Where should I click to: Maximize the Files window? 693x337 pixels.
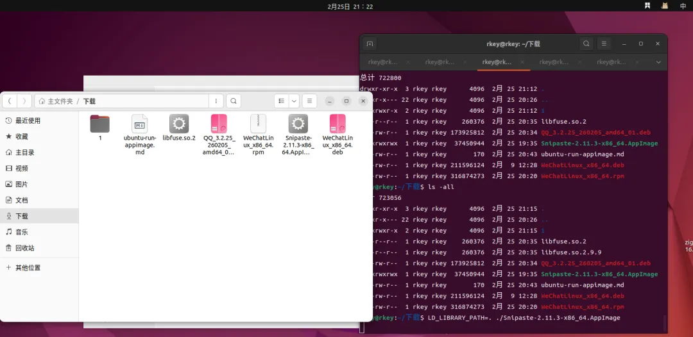click(346, 101)
